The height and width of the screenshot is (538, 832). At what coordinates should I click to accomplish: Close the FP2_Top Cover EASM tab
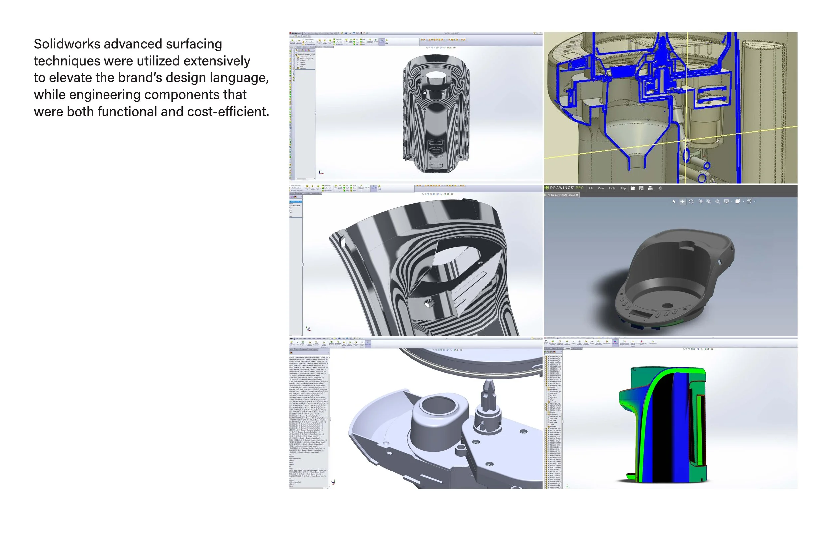click(x=577, y=195)
